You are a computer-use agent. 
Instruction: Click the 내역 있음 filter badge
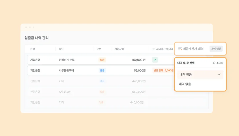point(216,49)
